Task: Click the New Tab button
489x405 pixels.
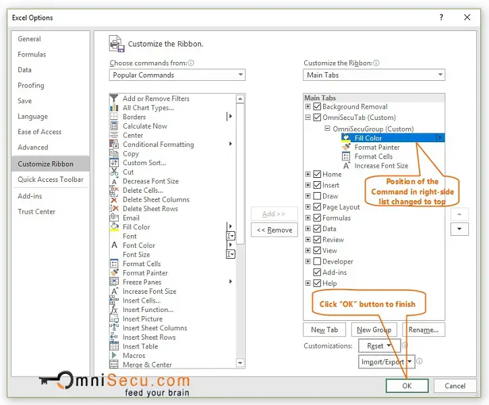Action: 324,330
